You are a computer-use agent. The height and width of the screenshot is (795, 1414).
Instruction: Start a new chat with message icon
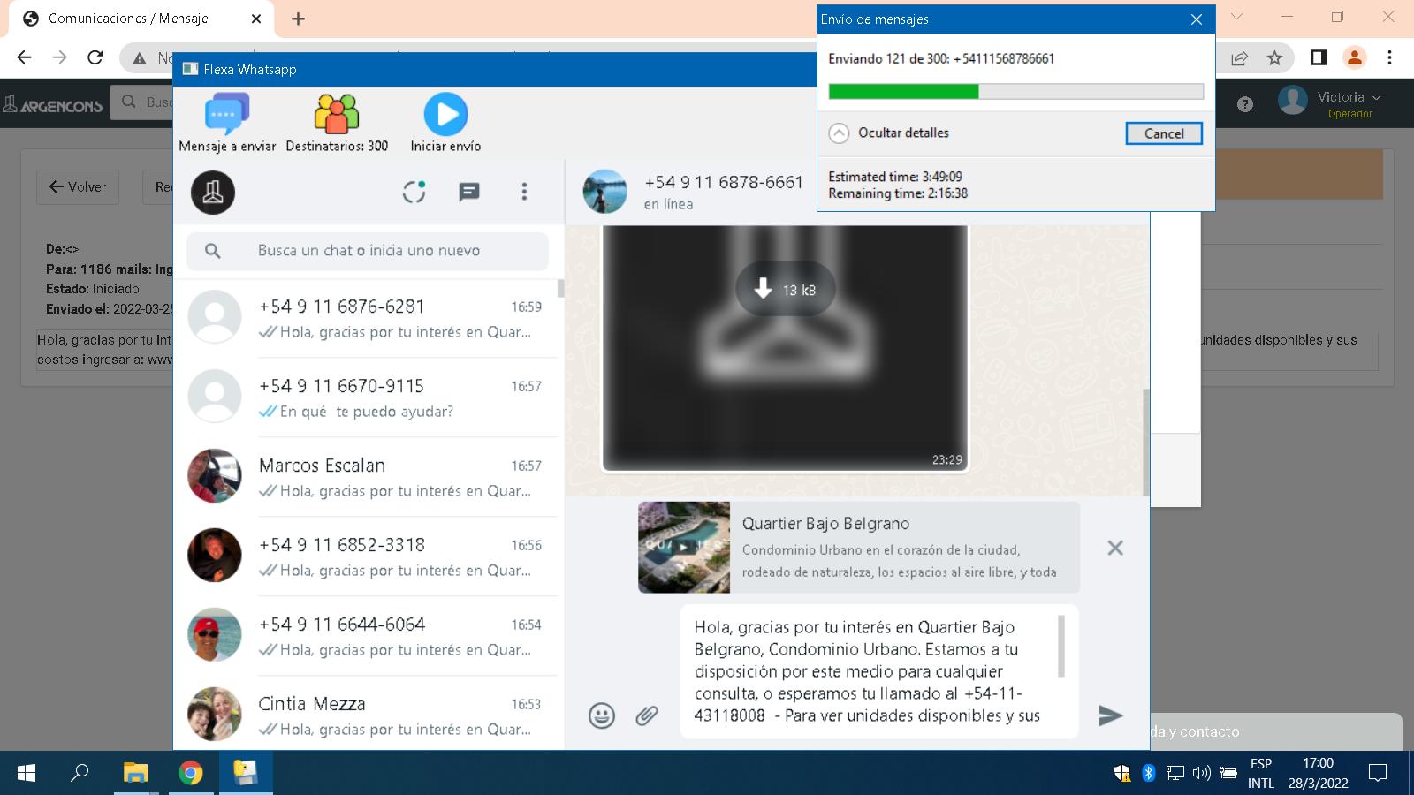[x=469, y=192]
